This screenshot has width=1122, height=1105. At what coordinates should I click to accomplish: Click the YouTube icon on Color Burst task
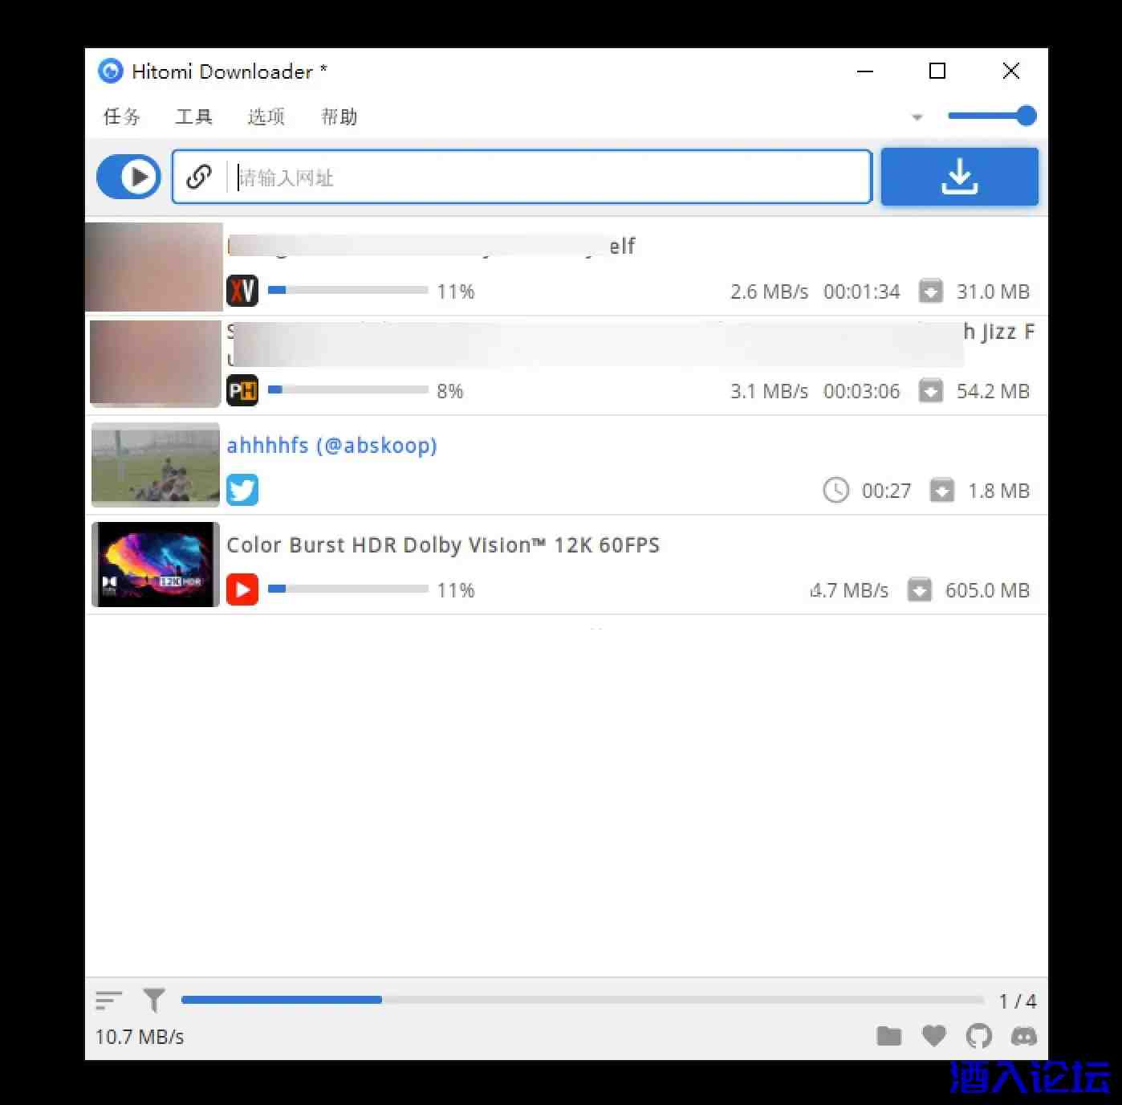click(x=242, y=589)
